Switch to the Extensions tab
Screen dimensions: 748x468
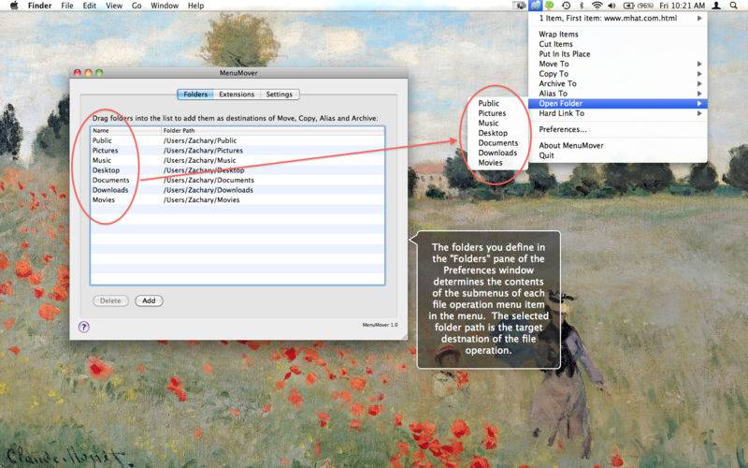pyautogui.click(x=237, y=95)
